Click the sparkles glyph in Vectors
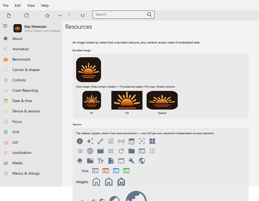Screen dimensions: 259x201 (x=90, y=141)
